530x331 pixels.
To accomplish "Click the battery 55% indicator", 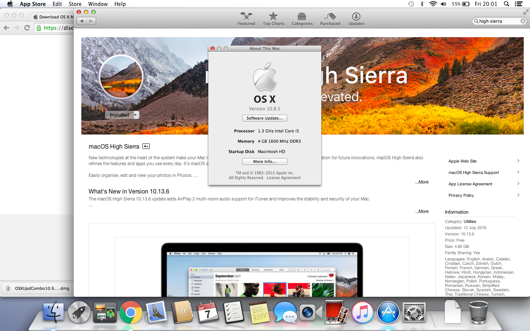I will tap(461, 4).
